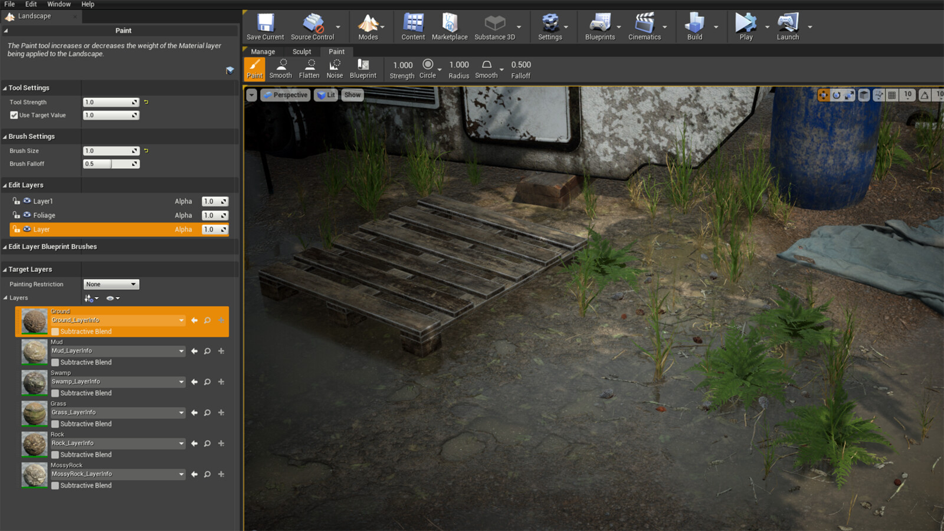Viewport: 944px width, 531px height.
Task: Adjust the Brush Falloff slider field
Action: [111, 164]
